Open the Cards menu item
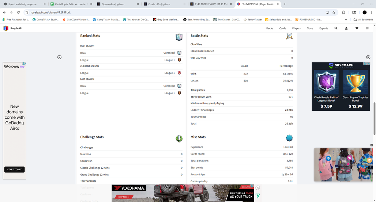 point(282,28)
